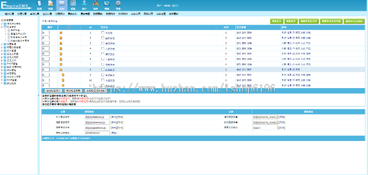Open the 信息 notepad-and-pencil icon
Viewport: 368px width, 175px height.
pyautogui.click(x=50, y=4)
